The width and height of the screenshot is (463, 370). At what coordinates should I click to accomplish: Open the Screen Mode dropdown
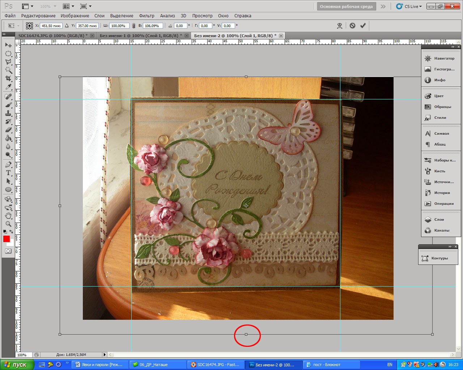coord(86,6)
